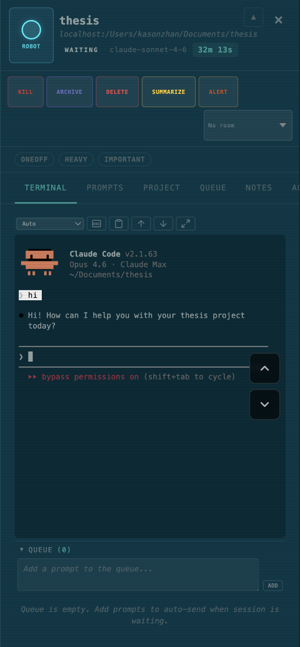Viewport: 300px width, 647px height.
Task: Focus the add prompt to queue field
Action: pos(138,574)
